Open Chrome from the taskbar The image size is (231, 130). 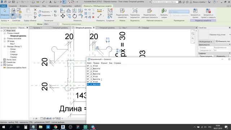coord(56,127)
